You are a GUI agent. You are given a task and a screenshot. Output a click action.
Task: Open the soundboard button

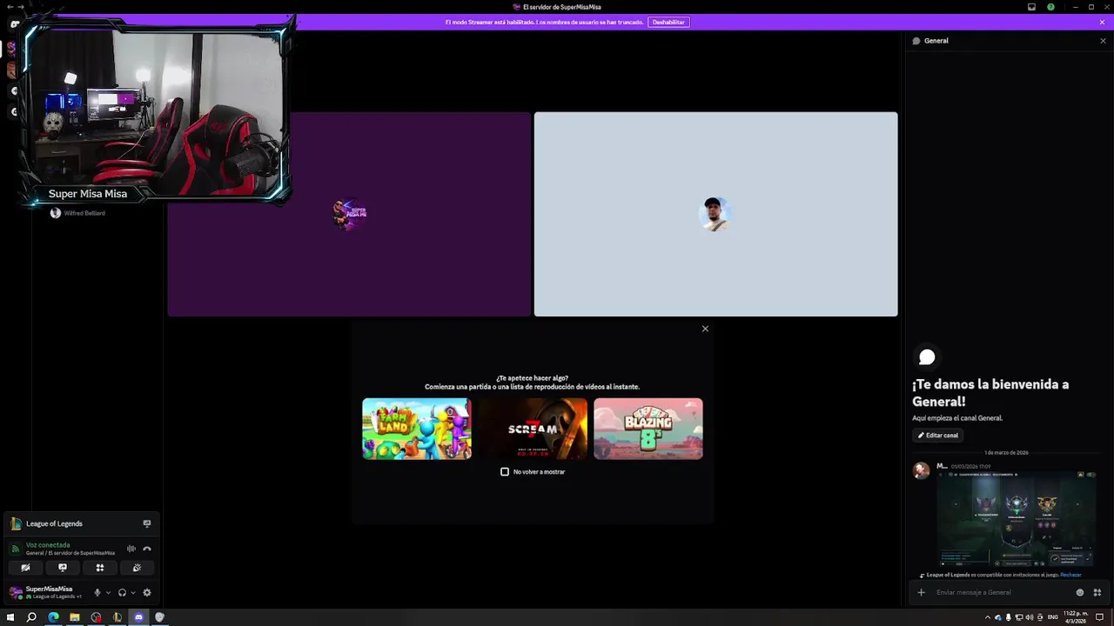[137, 568]
